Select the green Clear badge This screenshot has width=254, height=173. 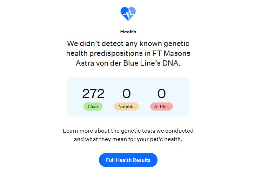93,107
